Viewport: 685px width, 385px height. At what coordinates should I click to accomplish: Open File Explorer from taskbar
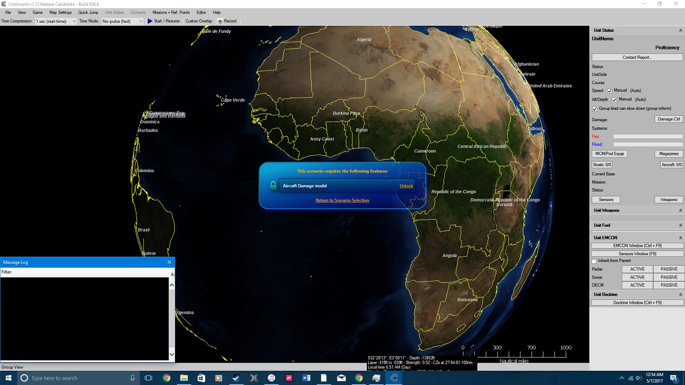click(184, 378)
